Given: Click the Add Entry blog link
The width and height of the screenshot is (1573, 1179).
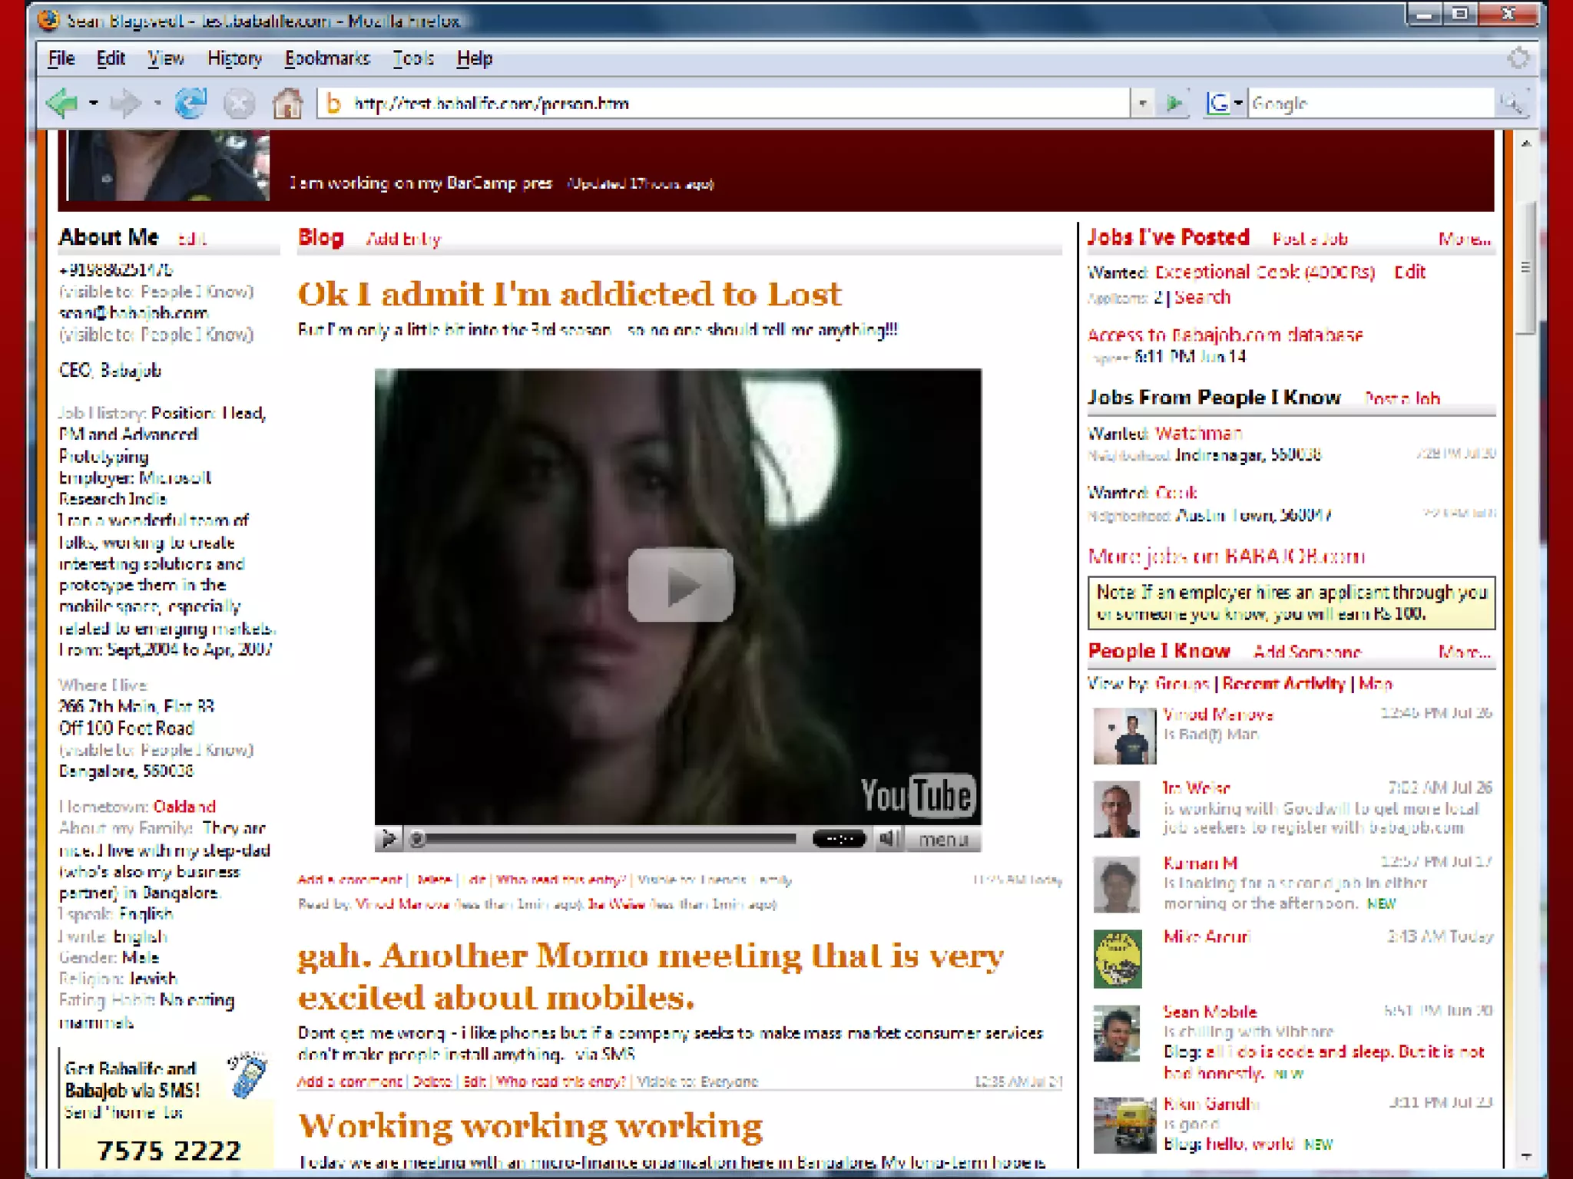Looking at the screenshot, I should pyautogui.click(x=403, y=239).
